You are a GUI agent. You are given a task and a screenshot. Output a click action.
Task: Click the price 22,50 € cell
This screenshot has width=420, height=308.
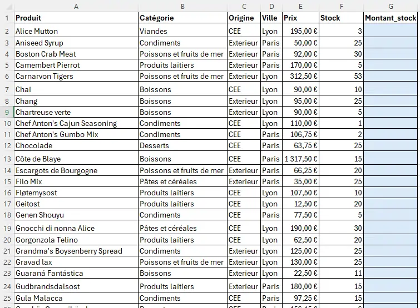[x=300, y=273]
